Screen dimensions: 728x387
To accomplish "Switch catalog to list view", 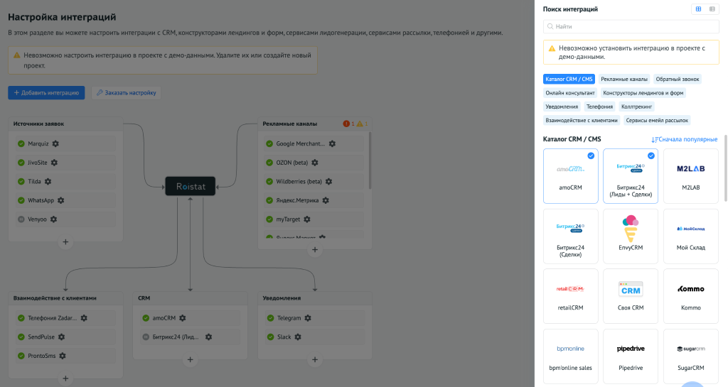I will pyautogui.click(x=712, y=9).
